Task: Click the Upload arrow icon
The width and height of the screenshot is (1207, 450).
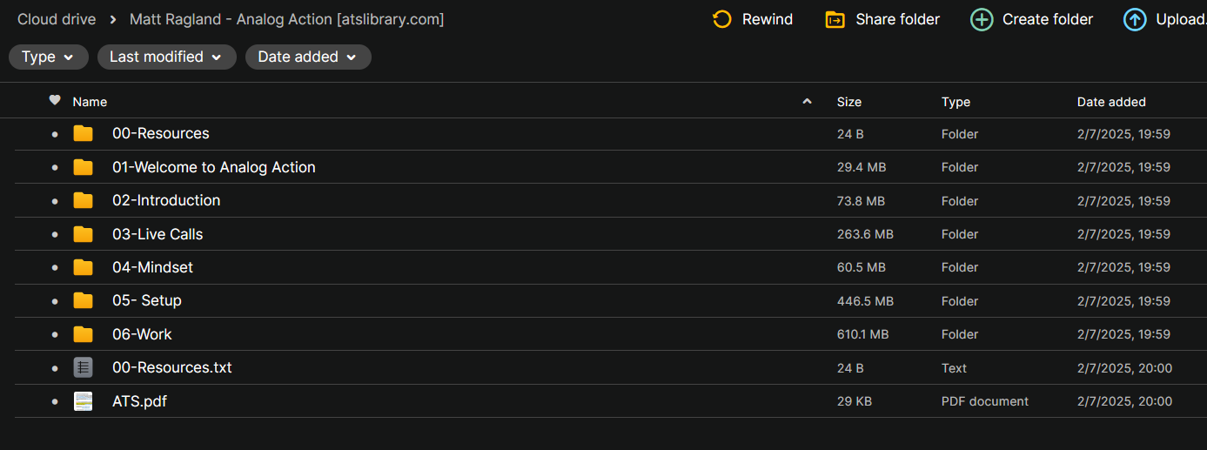Action: point(1135,19)
